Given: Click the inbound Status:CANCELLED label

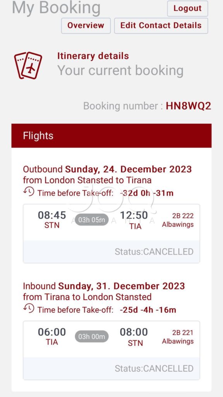Looking at the screenshot, I should point(154,368).
